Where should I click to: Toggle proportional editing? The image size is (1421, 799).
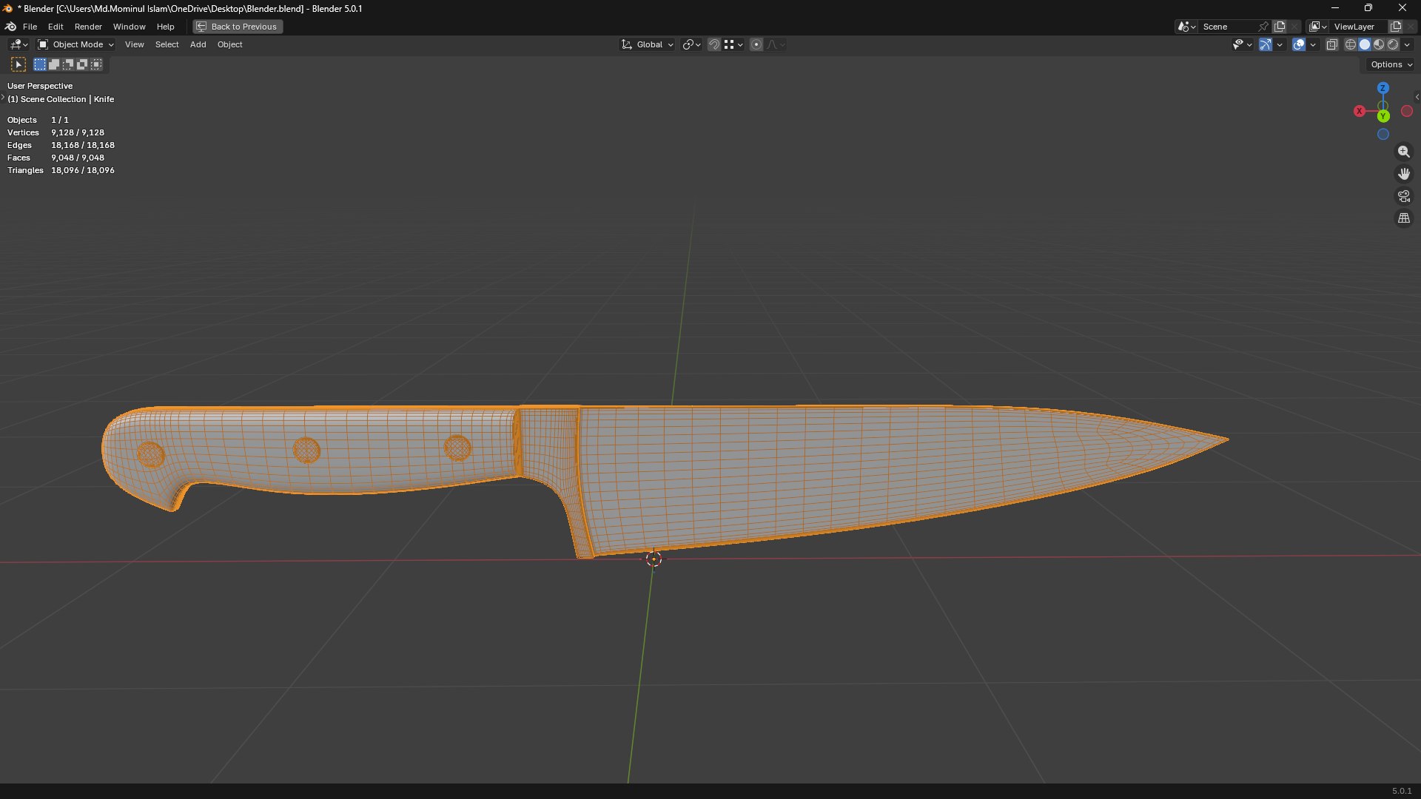click(756, 44)
